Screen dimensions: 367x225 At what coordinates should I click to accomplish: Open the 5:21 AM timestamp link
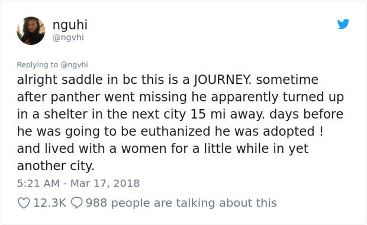click(x=38, y=183)
